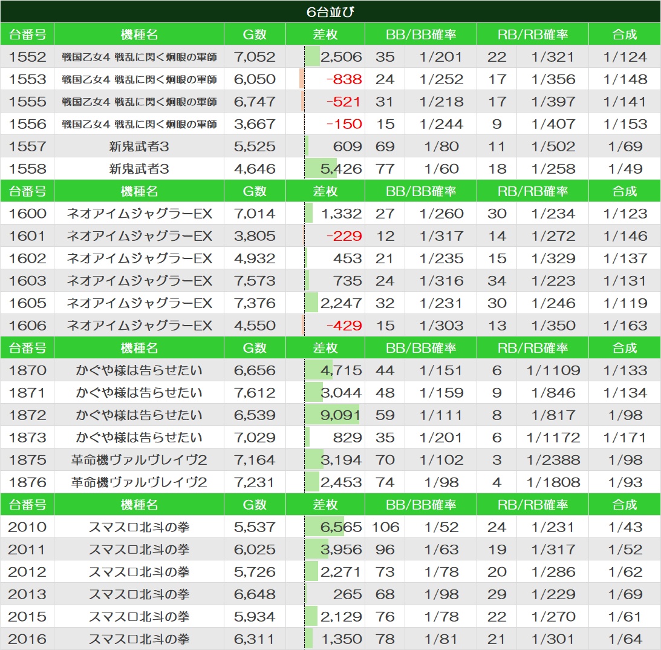Click BB count 106
The width and height of the screenshot is (661, 650).
click(x=385, y=527)
